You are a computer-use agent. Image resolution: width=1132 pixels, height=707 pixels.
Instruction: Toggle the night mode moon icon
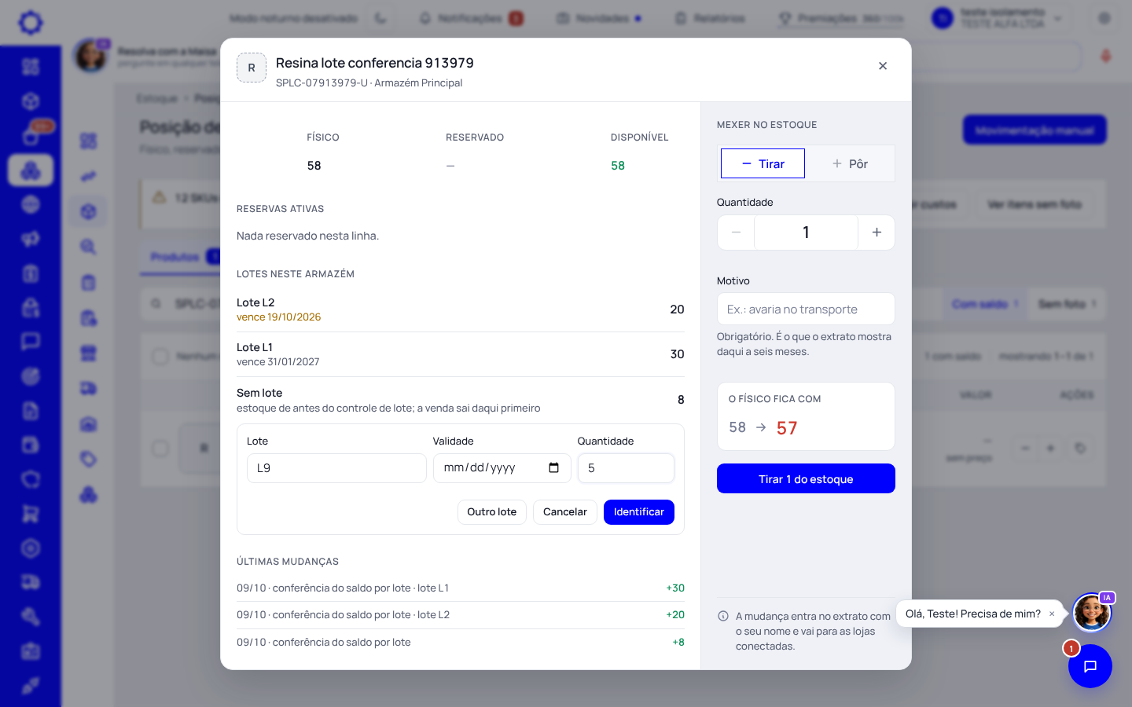point(380,18)
